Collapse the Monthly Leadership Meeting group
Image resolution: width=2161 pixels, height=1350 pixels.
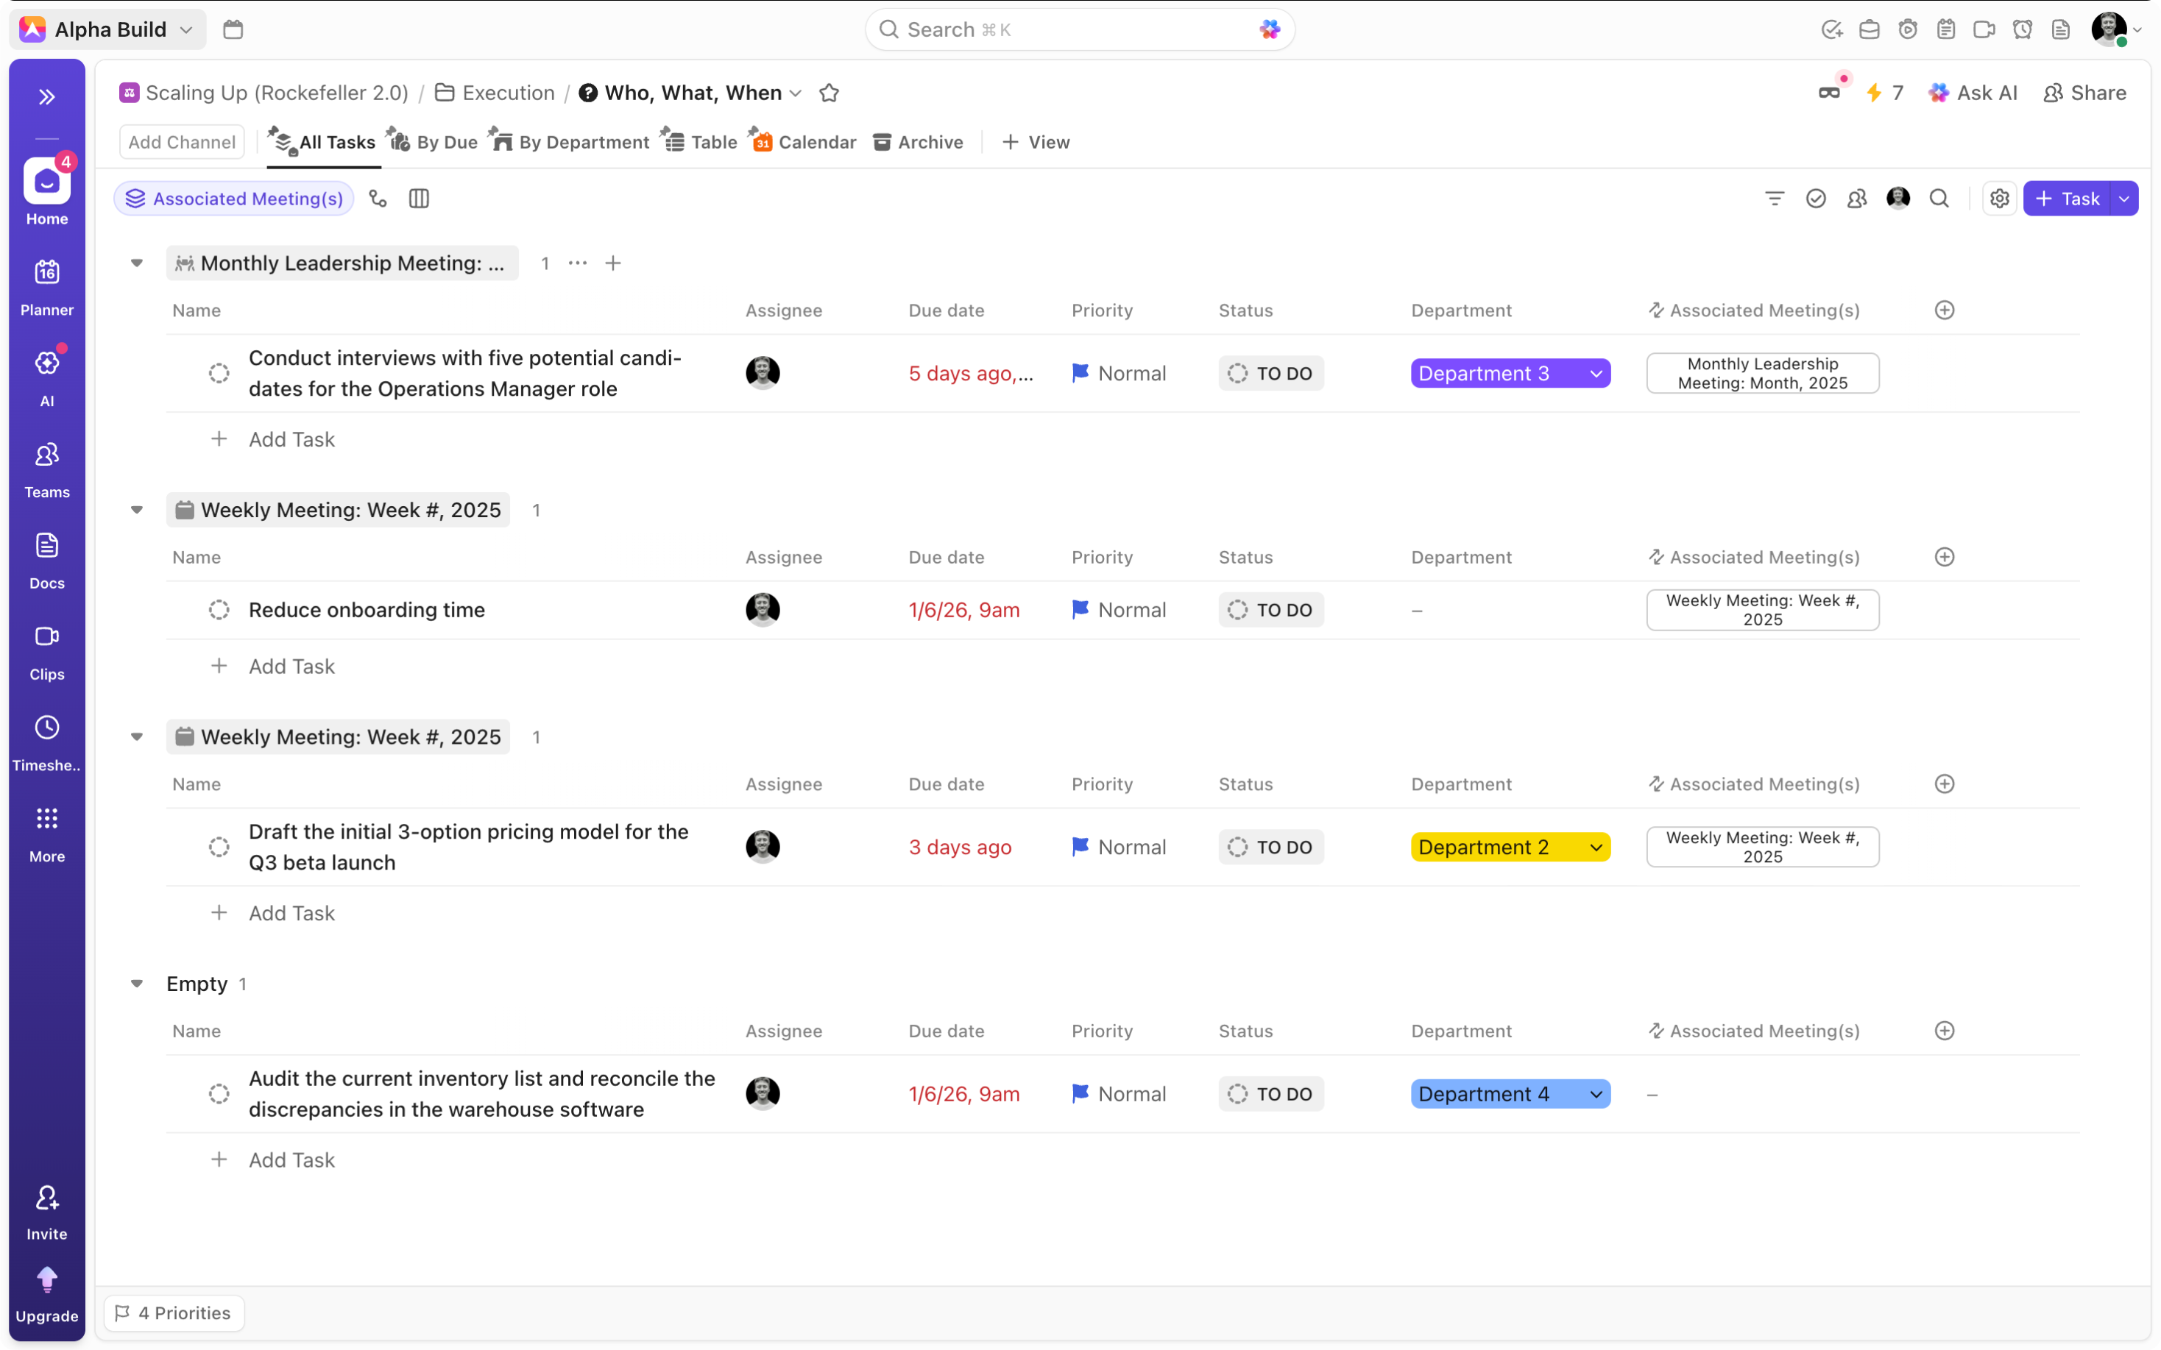pos(137,263)
